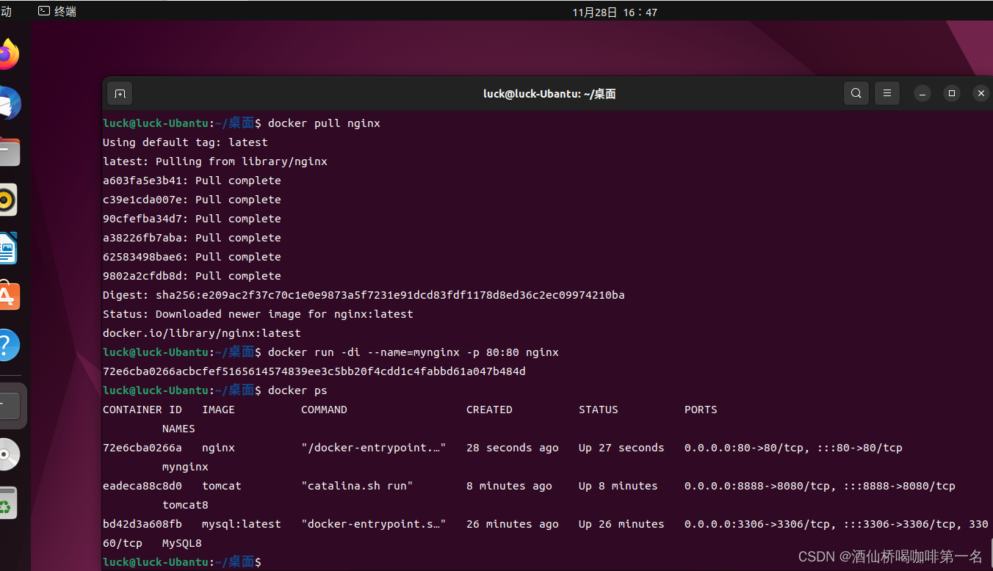Click the CREATED column header

tap(489, 410)
